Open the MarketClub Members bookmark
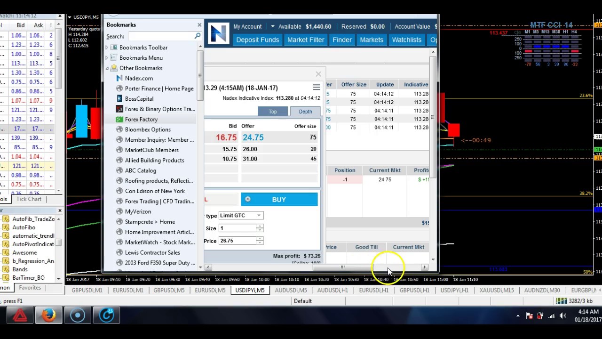602x339 pixels. (151, 150)
